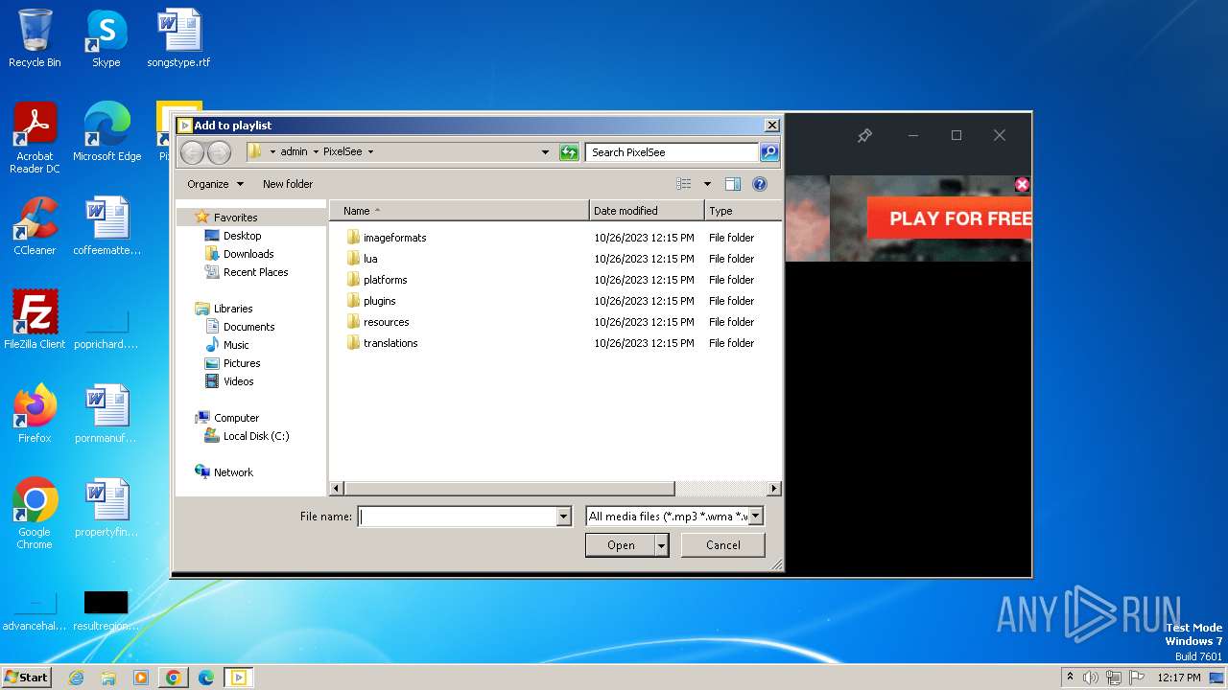
Task: Click the File name input field
Action: click(x=457, y=517)
